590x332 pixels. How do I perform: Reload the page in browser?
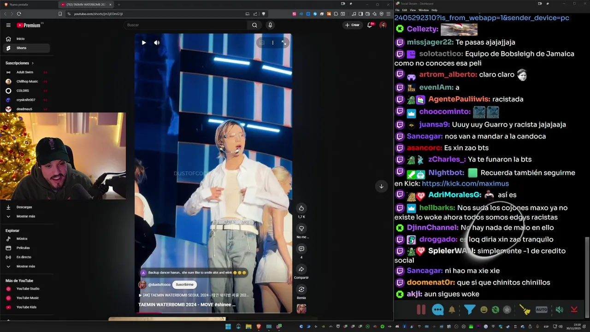(18, 14)
